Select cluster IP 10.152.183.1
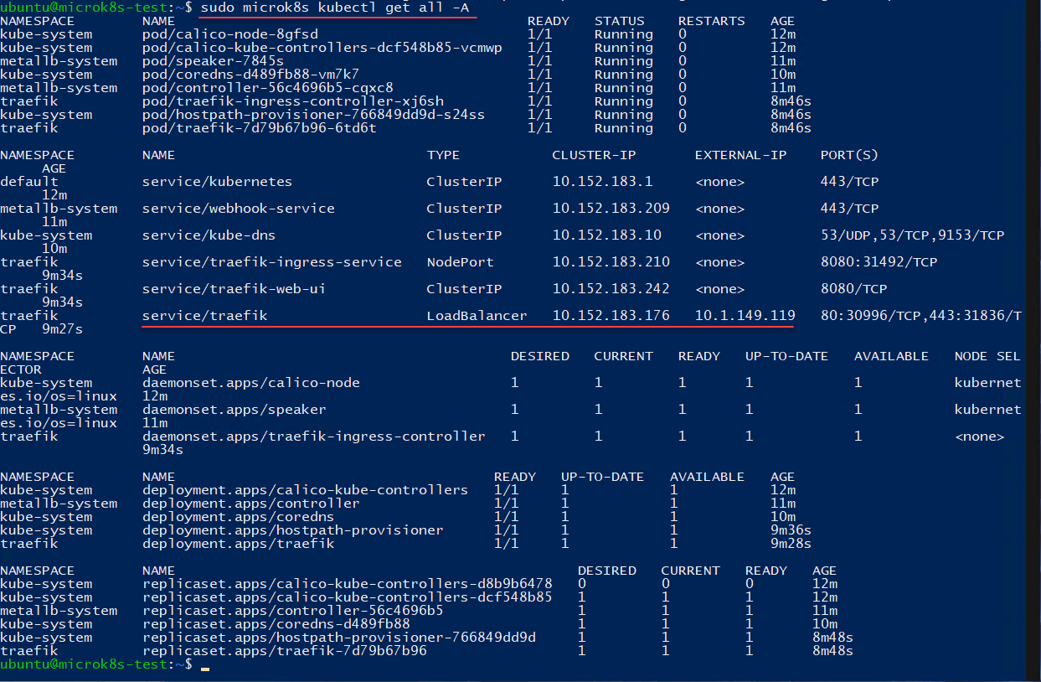Viewport: 1041px width, 682px height. coord(603,182)
